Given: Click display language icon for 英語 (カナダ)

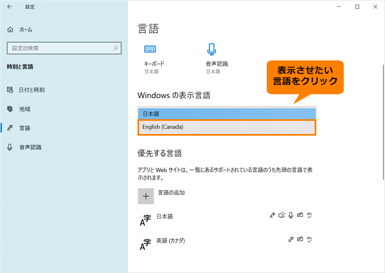Looking at the screenshot, I should coord(291,239).
